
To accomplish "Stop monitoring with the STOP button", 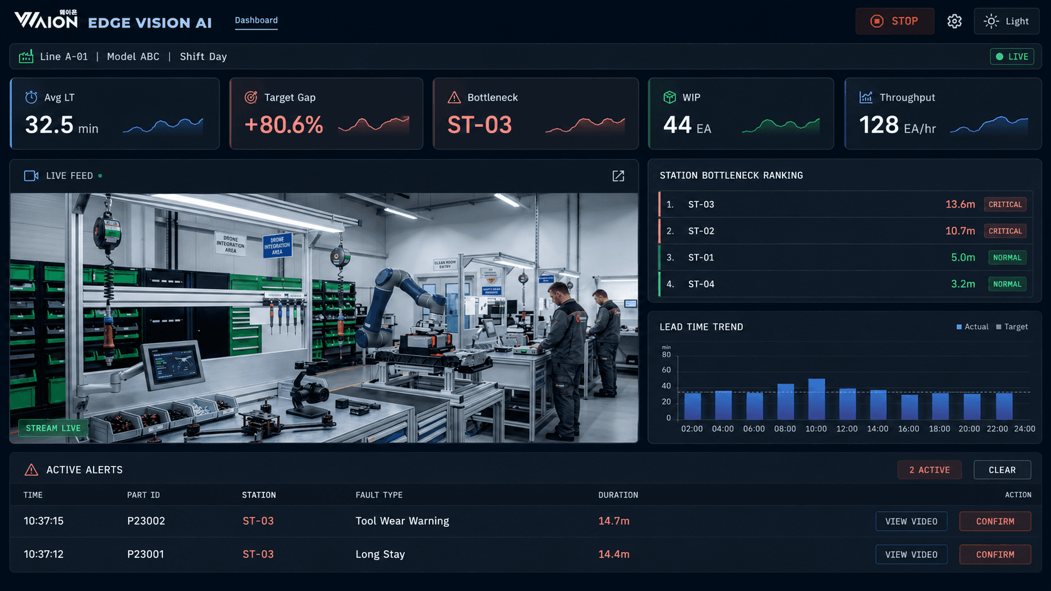I will click(x=894, y=21).
